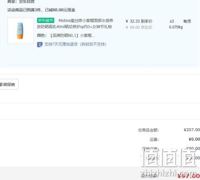Open the sunscreen product thumbnail
The image size is (200, 180).
click(x=20, y=30)
